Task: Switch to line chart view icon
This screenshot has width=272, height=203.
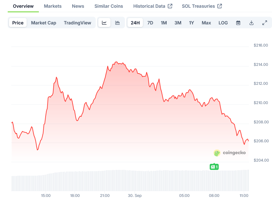Action: click(104, 23)
